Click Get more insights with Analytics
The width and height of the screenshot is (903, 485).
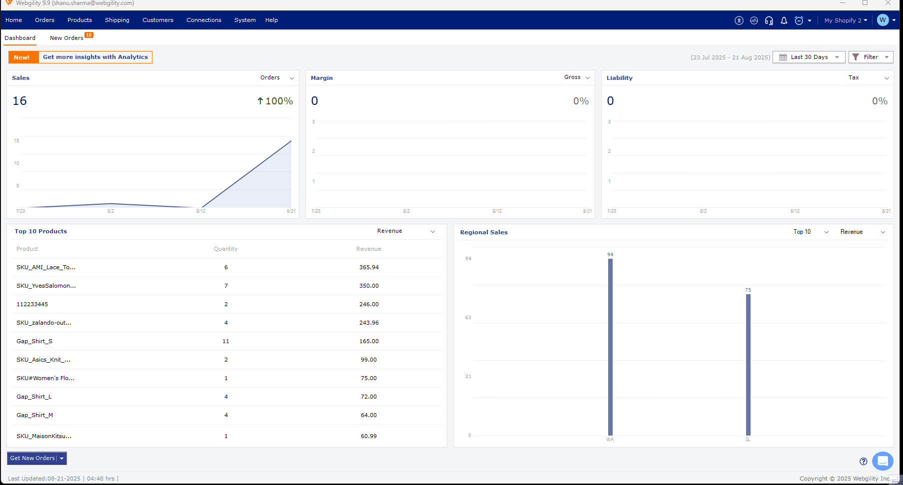click(95, 57)
